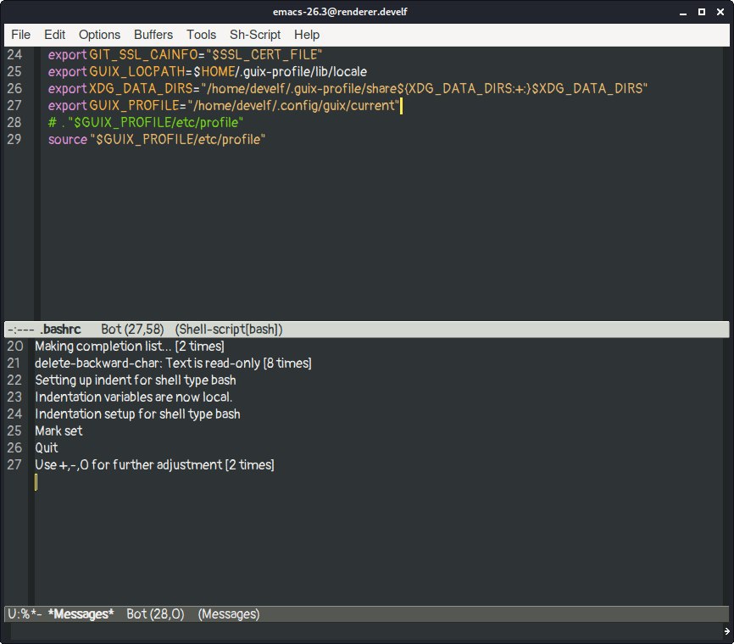This screenshot has width=734, height=644.
Task: Click the 'Making completion list...' message
Action: click(x=130, y=347)
